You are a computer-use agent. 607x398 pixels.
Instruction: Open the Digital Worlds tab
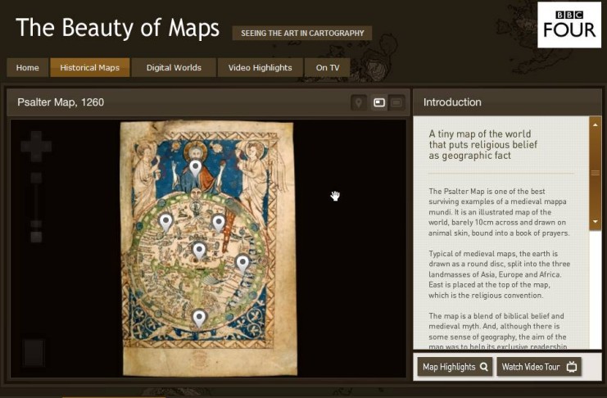(x=174, y=68)
